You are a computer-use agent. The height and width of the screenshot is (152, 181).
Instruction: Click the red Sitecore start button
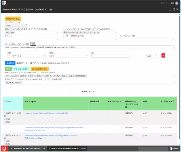(x=4, y=148)
